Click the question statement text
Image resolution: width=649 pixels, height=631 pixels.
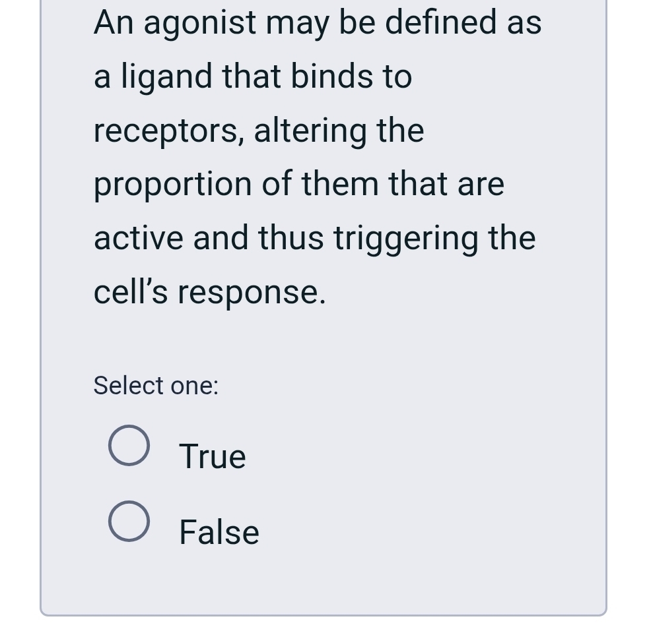pos(317,156)
